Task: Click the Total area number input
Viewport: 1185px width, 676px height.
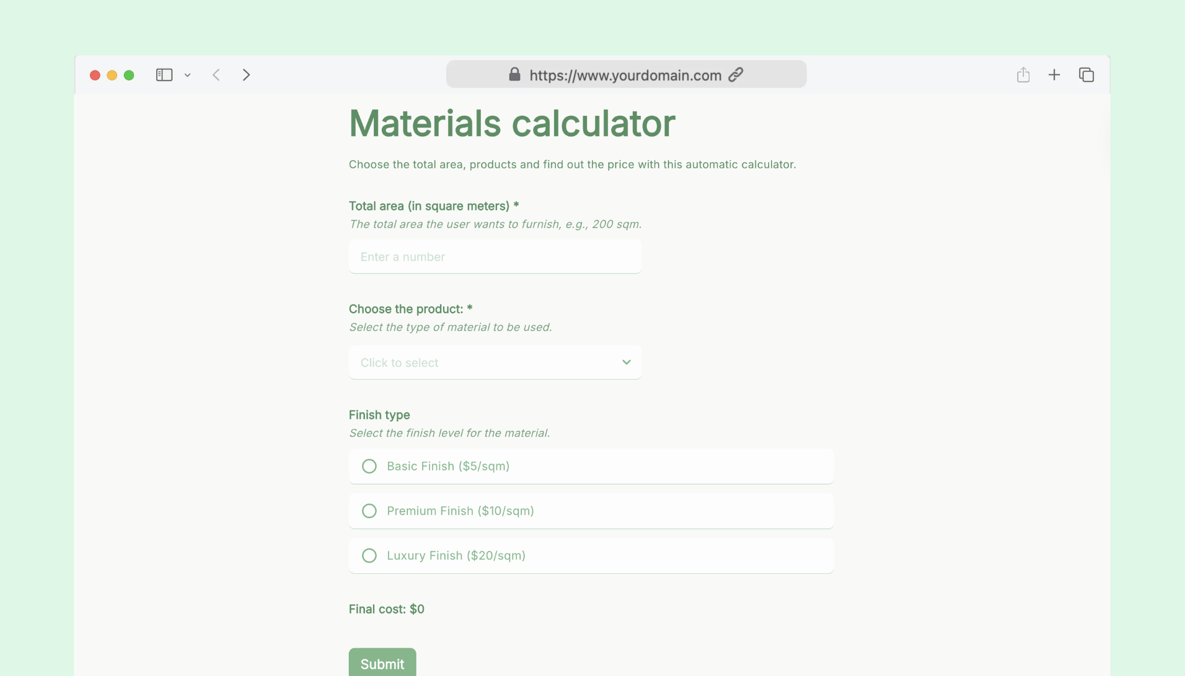Action: [x=495, y=257]
